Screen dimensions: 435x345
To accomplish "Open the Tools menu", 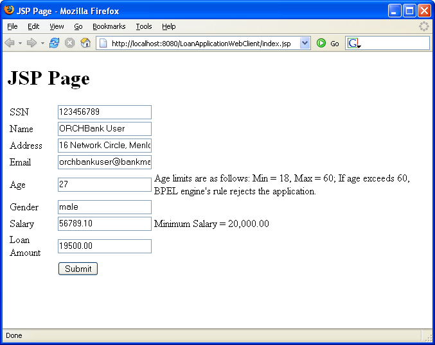I will point(144,26).
